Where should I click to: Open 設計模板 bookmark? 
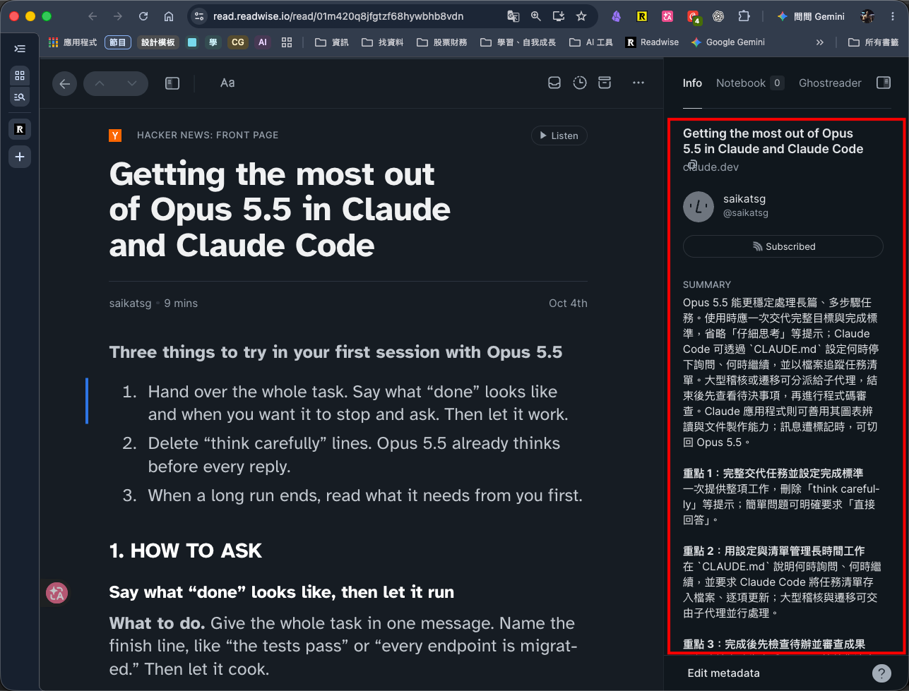(x=158, y=42)
